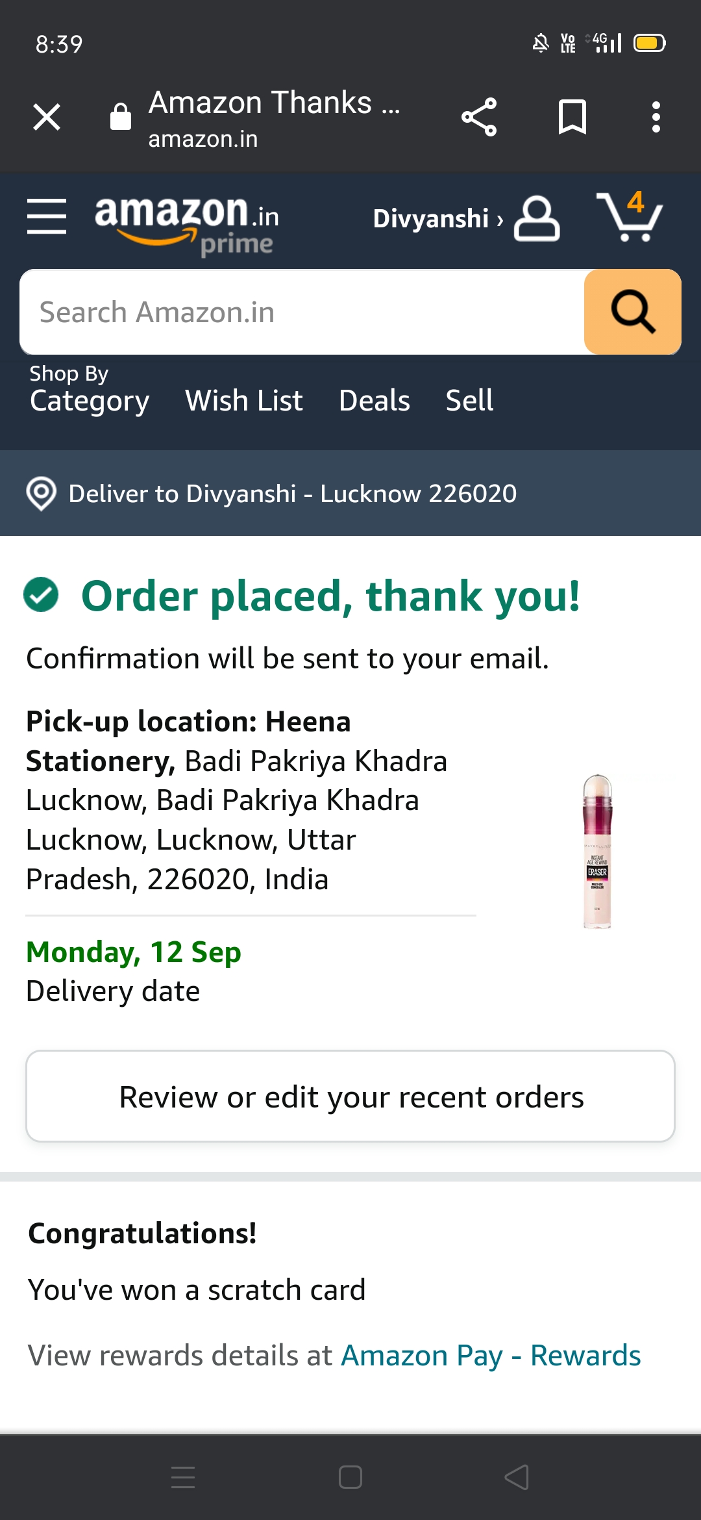Expand Shop By Category menu

click(x=90, y=390)
